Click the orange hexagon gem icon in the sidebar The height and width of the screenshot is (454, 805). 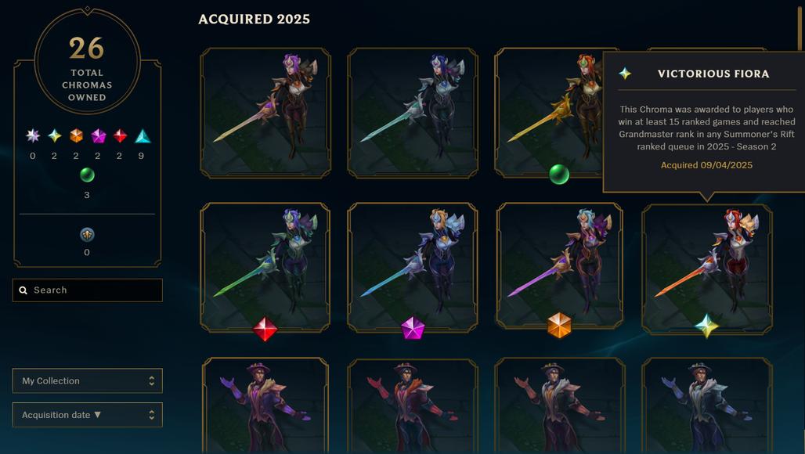pyautogui.click(x=76, y=135)
